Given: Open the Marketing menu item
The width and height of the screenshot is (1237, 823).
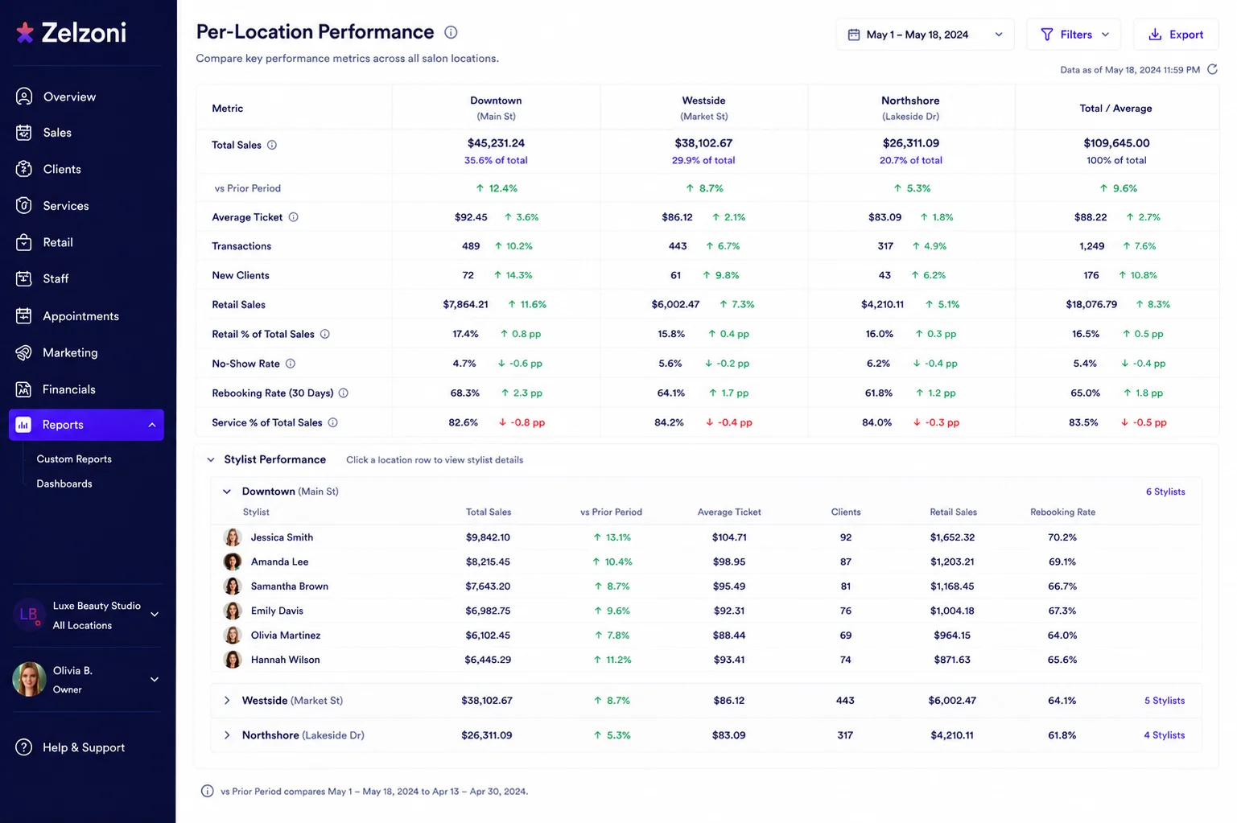Looking at the screenshot, I should pyautogui.click(x=70, y=352).
